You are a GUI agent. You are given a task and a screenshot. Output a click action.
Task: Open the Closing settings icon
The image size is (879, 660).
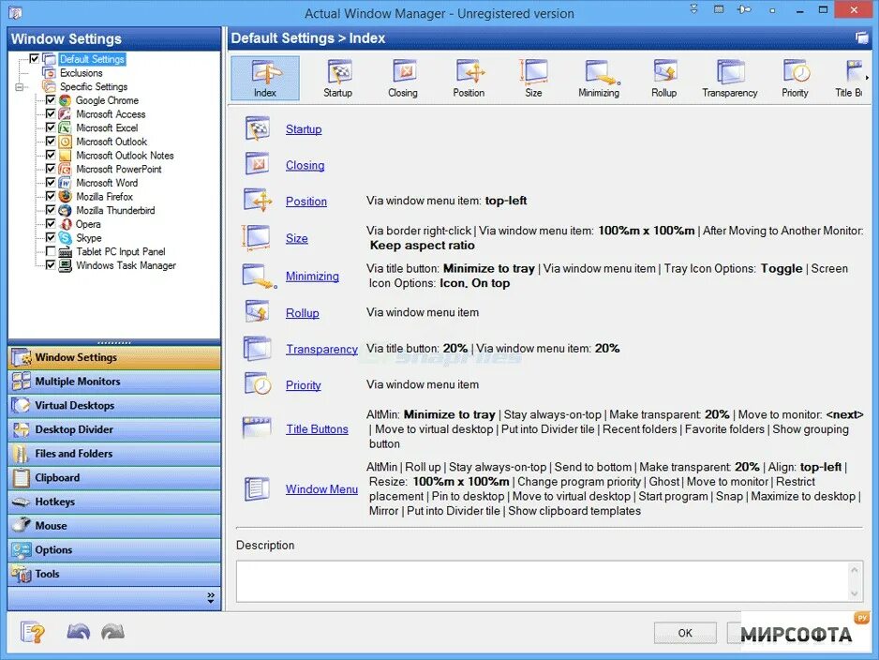(403, 75)
